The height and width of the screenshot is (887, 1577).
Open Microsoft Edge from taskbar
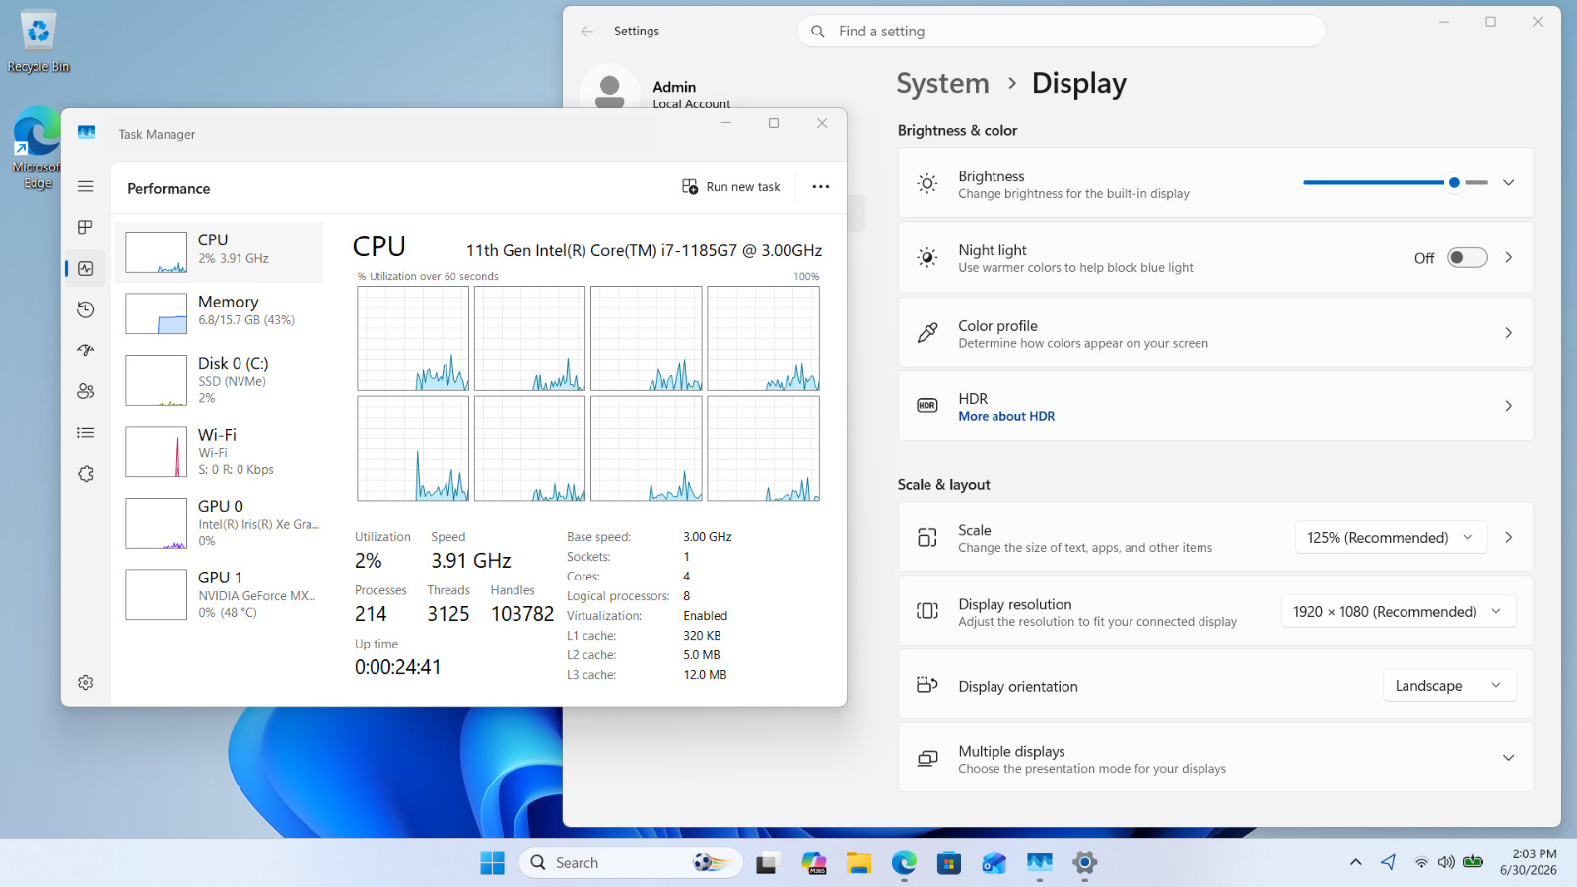[904, 863]
